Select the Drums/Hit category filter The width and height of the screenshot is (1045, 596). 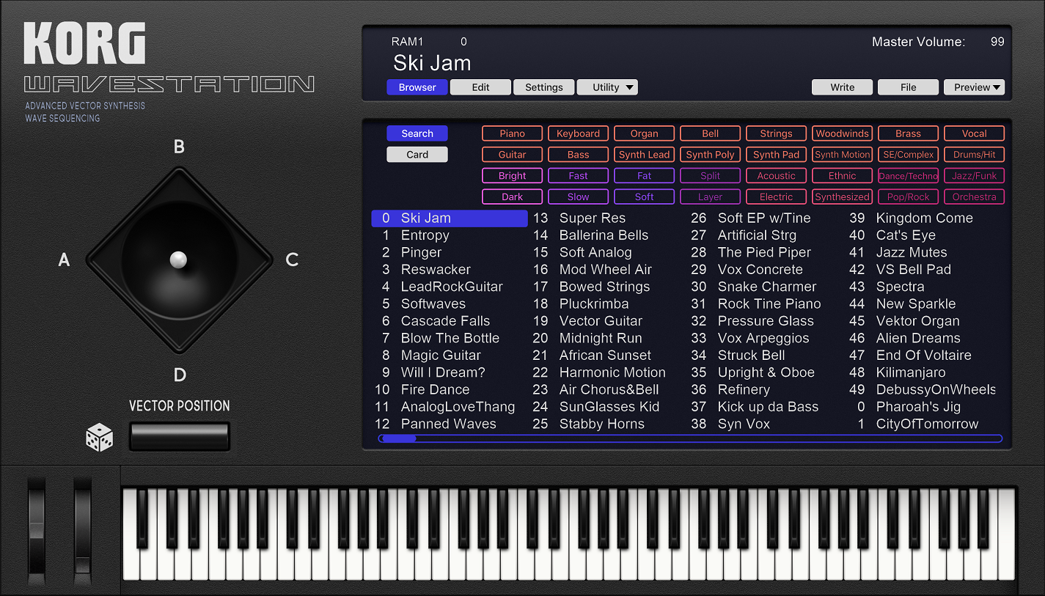click(974, 154)
